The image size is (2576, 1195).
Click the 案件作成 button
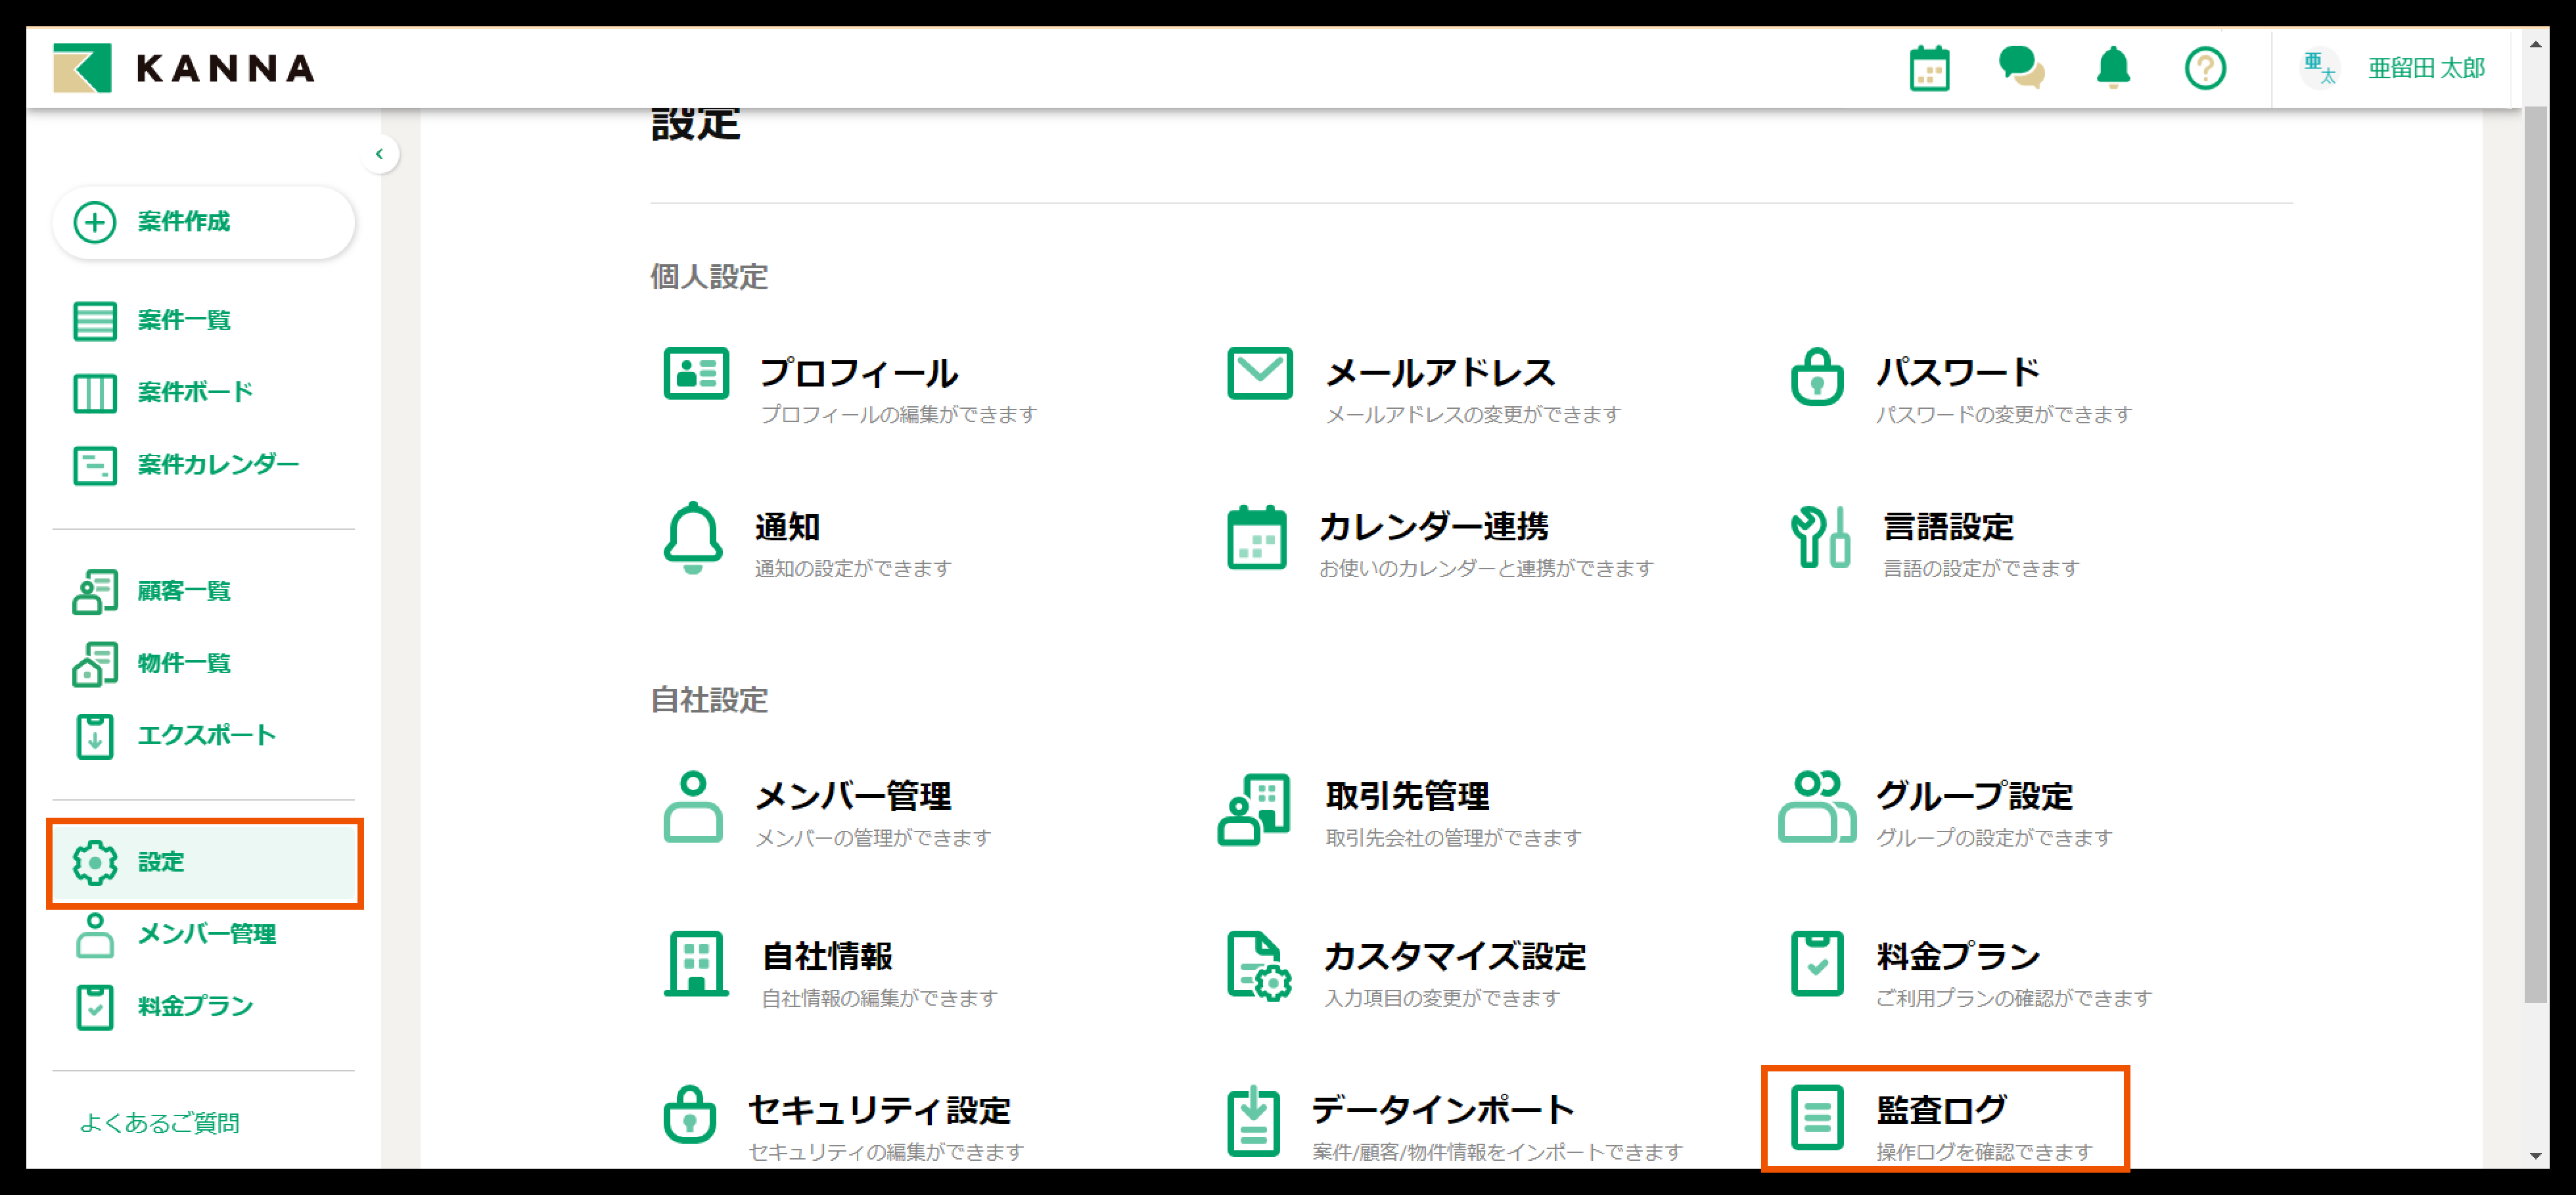coord(203,222)
